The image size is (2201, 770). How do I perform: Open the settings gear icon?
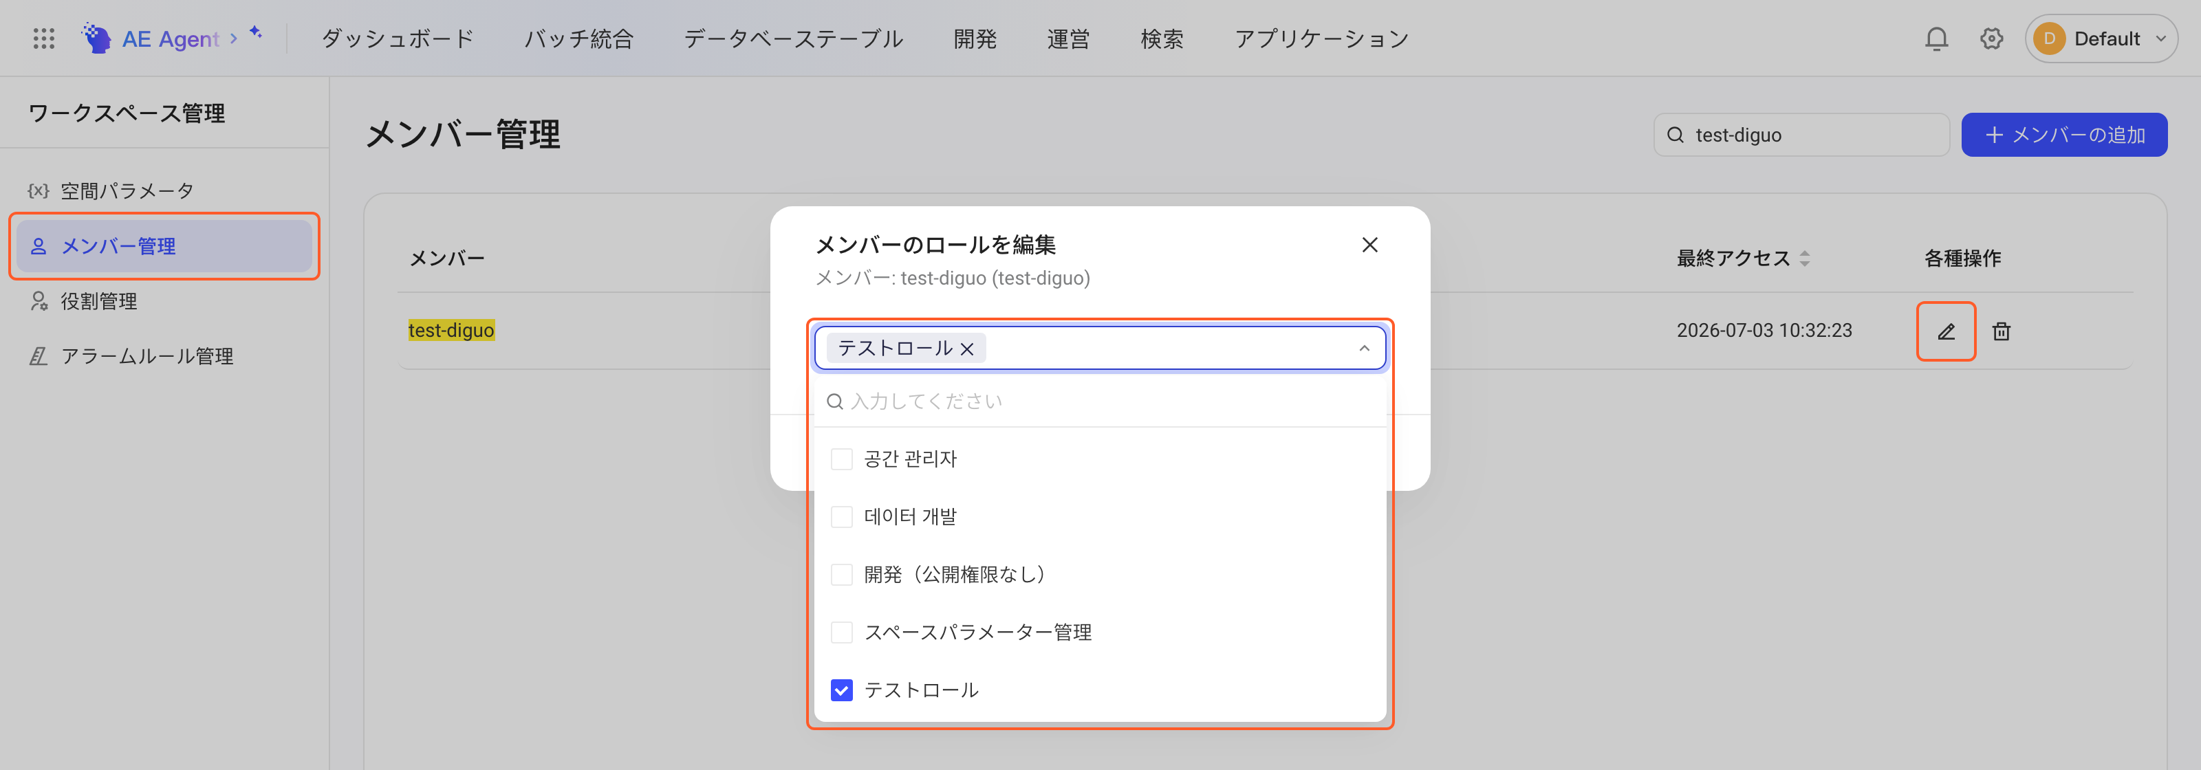(1992, 38)
